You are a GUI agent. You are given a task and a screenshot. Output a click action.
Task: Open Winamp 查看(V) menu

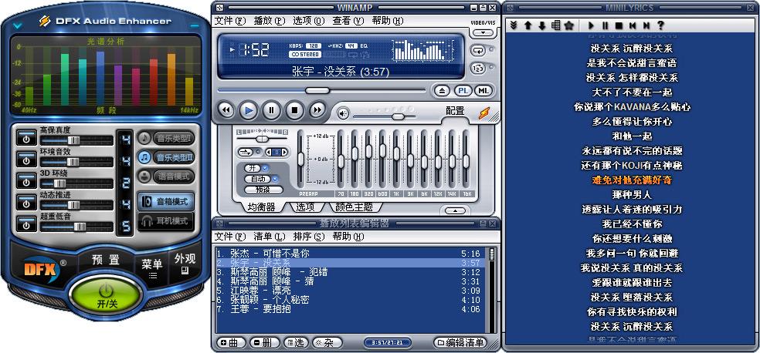(x=348, y=21)
